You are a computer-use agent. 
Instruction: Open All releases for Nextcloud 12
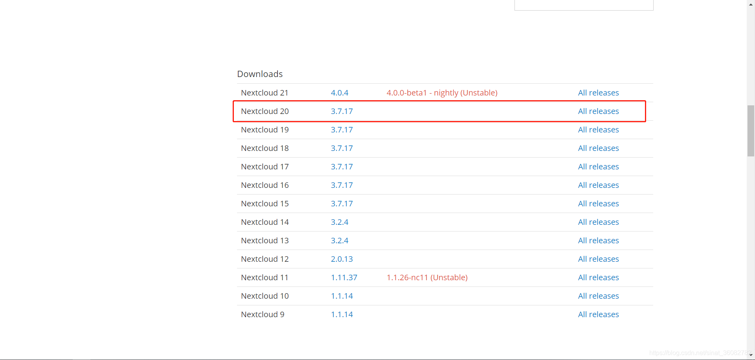click(598, 259)
